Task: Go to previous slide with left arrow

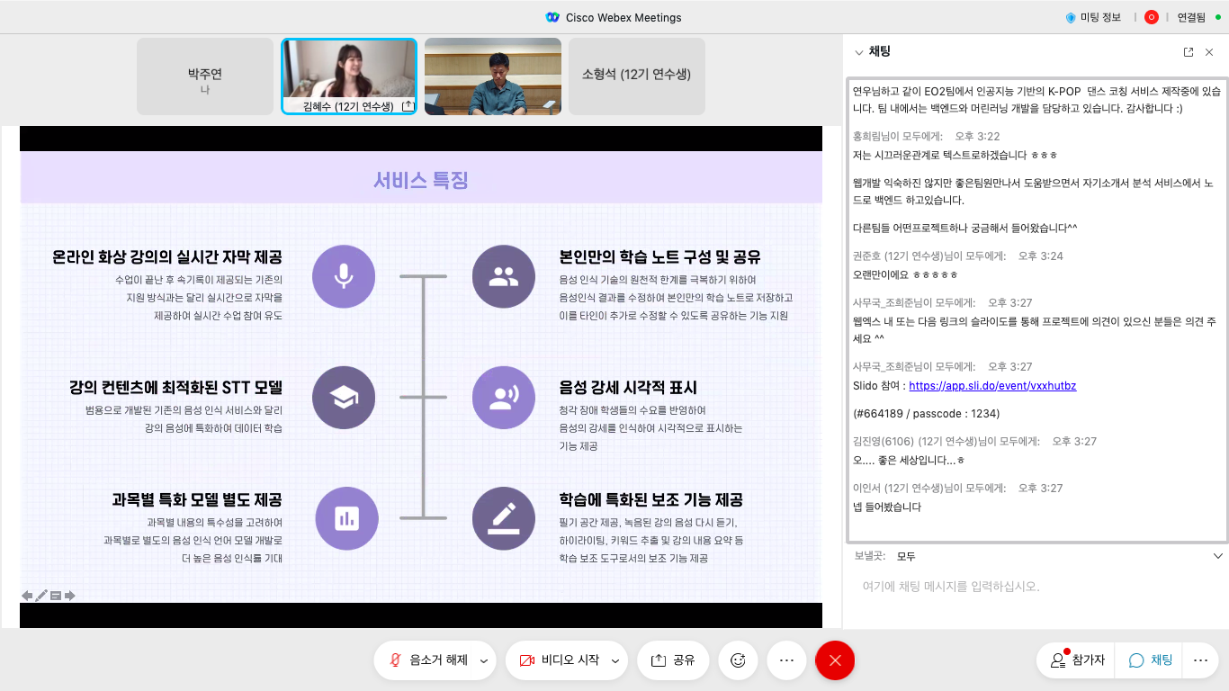Action: click(x=27, y=596)
